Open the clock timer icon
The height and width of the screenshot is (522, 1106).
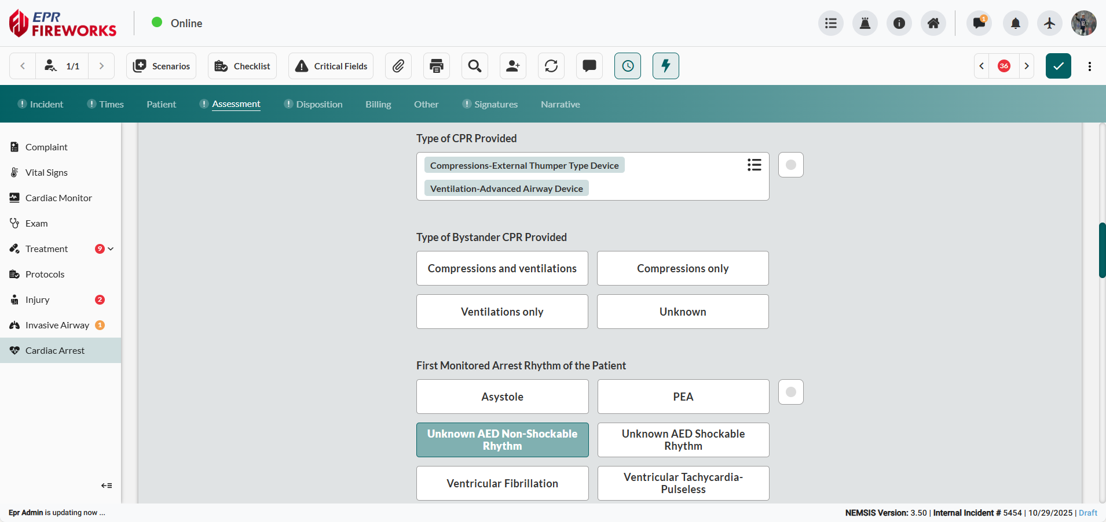point(628,66)
